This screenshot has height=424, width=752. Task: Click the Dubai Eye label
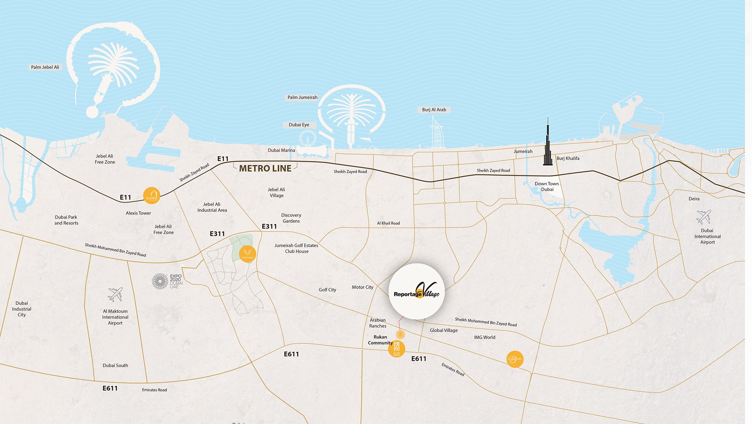point(299,125)
